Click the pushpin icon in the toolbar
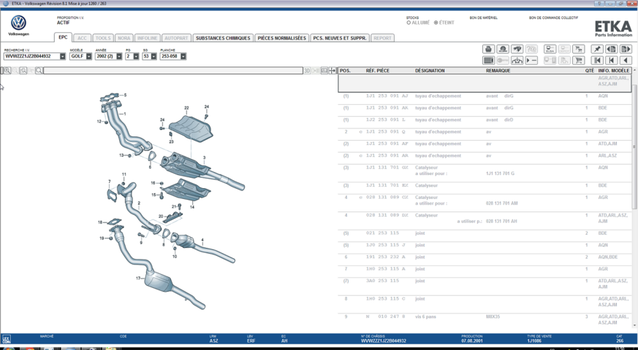This screenshot has height=350, width=638. coord(597,49)
